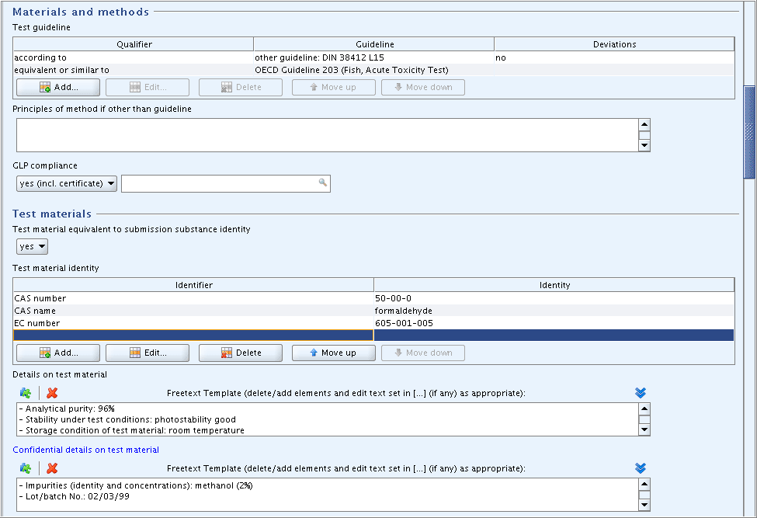Click highlighted empty Identity cell in last row
This screenshot has height=518, width=757.
point(554,335)
